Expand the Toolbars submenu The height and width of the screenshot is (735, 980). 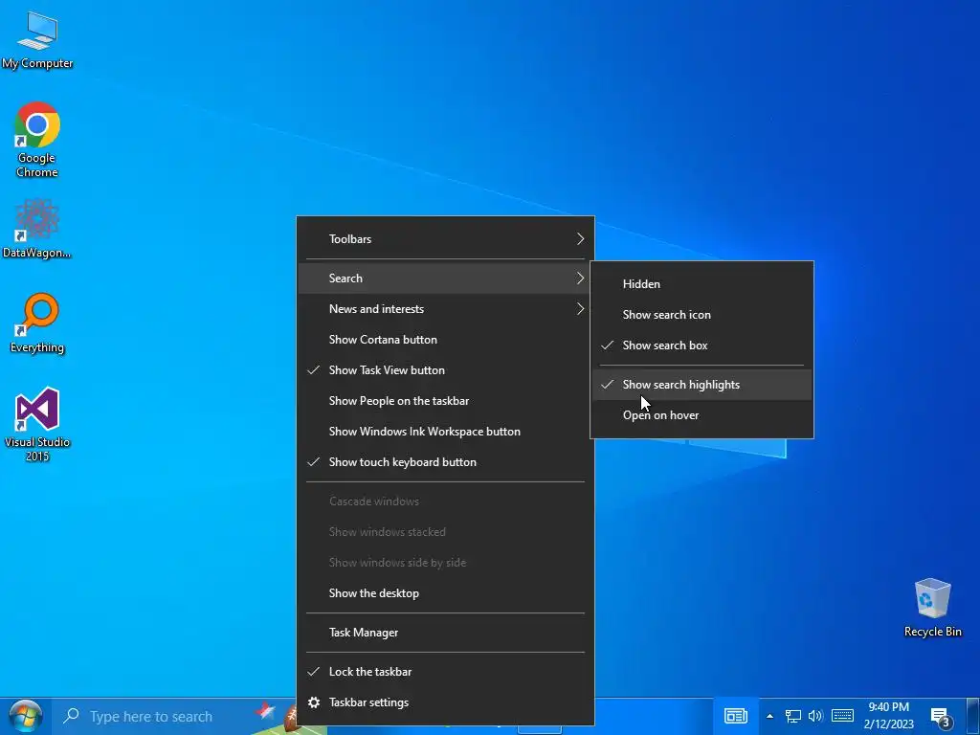point(445,238)
